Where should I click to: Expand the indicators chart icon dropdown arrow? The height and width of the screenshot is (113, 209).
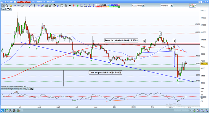[x=195, y=6]
